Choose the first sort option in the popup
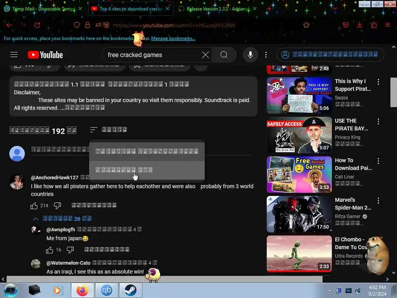The height and width of the screenshot is (298, 397). [x=147, y=151]
